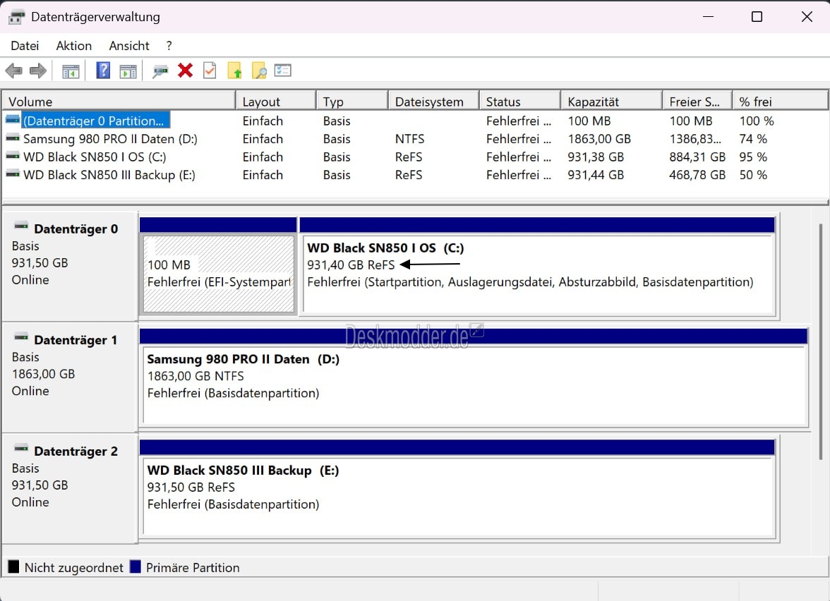Sort by the Freier S... column header
The width and height of the screenshot is (830, 601).
point(697,101)
